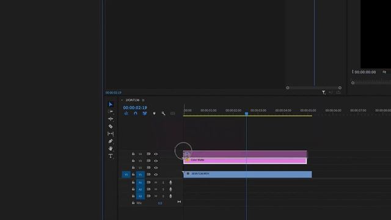
Task: Select the Ripple Edit tool
Action: 111,119
